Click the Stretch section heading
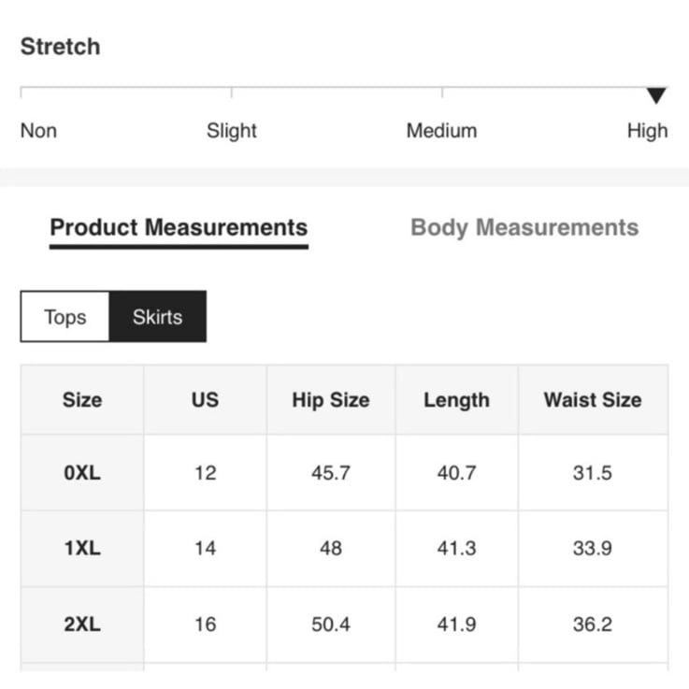 pos(60,47)
